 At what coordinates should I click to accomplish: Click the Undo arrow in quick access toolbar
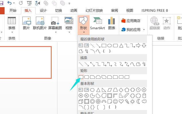click(9, 3)
